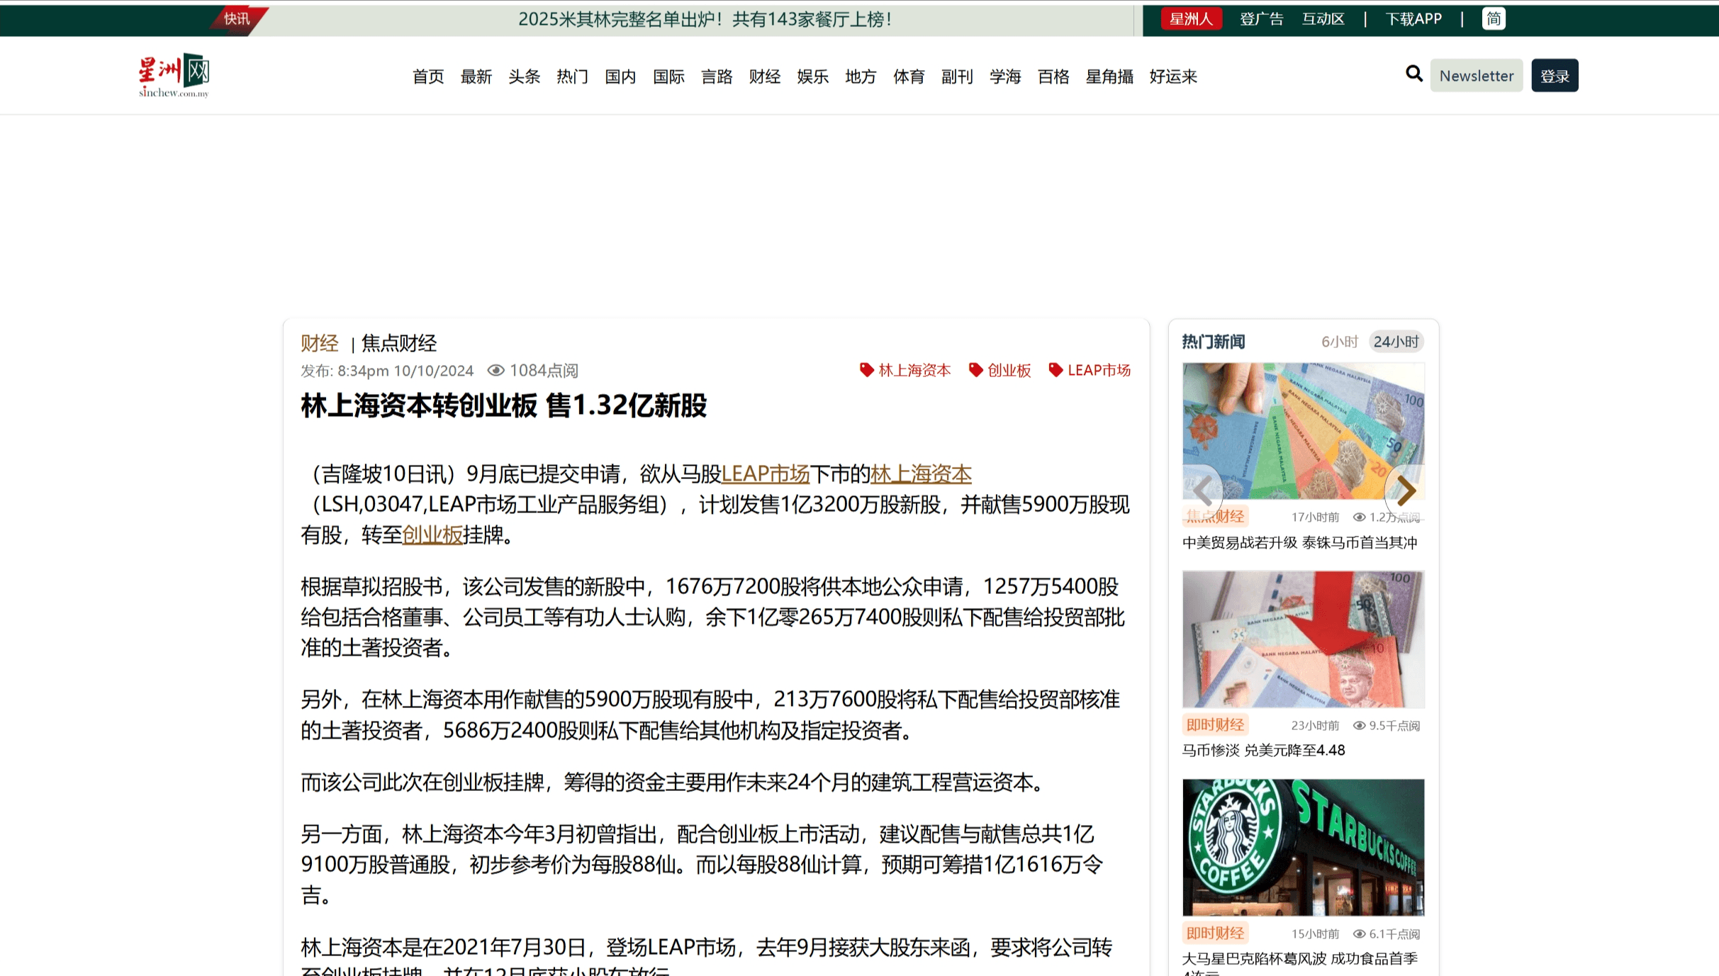Select the 24小时 hot news filter
Viewport: 1719px width, 976px height.
pos(1396,342)
